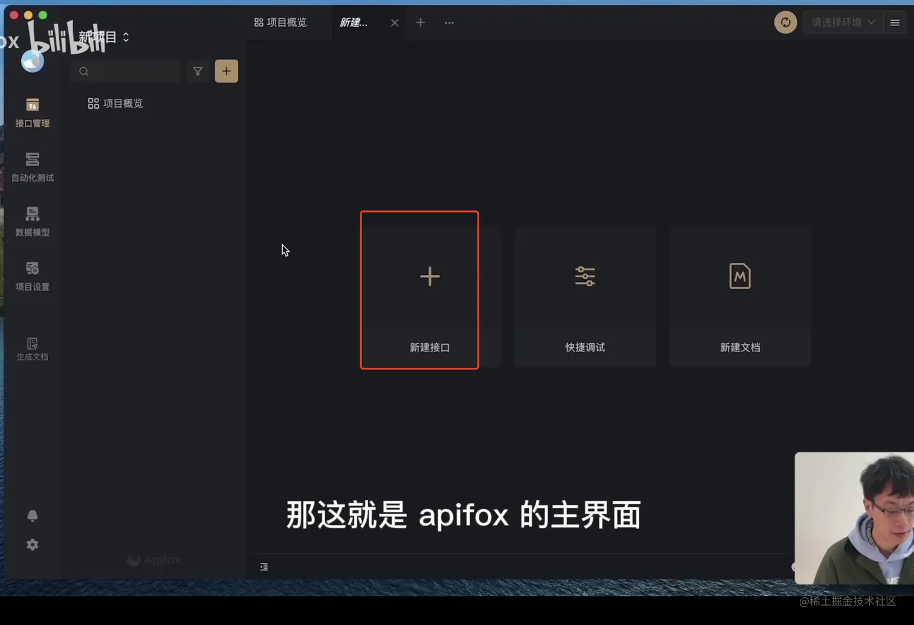The image size is (914, 625).
Task: Toggle the sidebar collapse icon at bottom
Action: click(x=264, y=567)
